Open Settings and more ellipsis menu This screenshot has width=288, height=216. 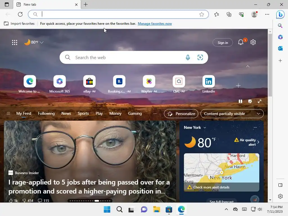click(267, 14)
